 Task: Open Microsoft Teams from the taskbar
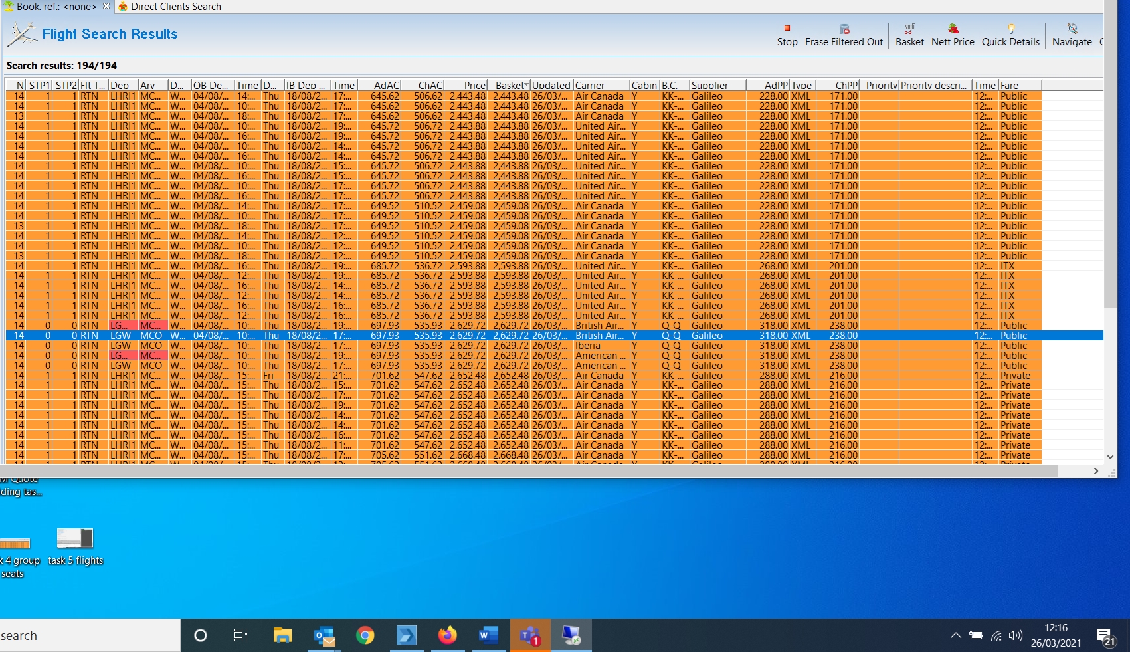(530, 635)
